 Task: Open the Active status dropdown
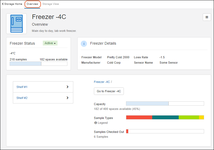[x=50, y=43]
